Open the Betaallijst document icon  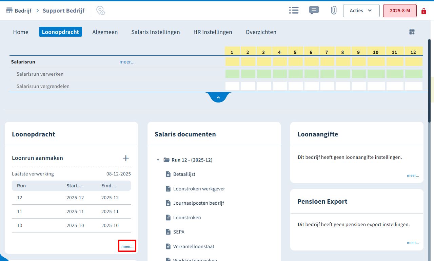pyautogui.click(x=168, y=174)
